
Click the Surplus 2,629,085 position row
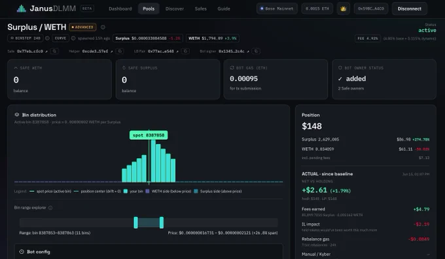[x=366, y=139]
